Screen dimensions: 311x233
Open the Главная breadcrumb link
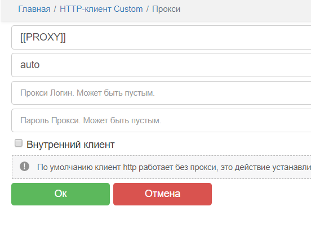(x=34, y=9)
